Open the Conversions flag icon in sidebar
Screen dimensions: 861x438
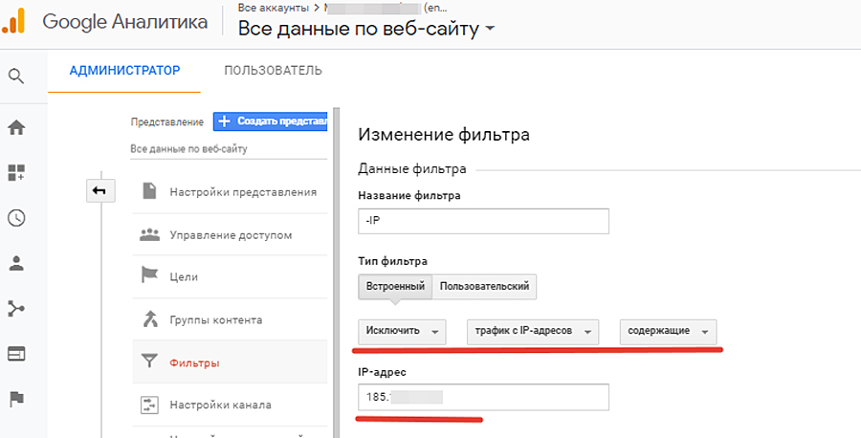click(16, 398)
